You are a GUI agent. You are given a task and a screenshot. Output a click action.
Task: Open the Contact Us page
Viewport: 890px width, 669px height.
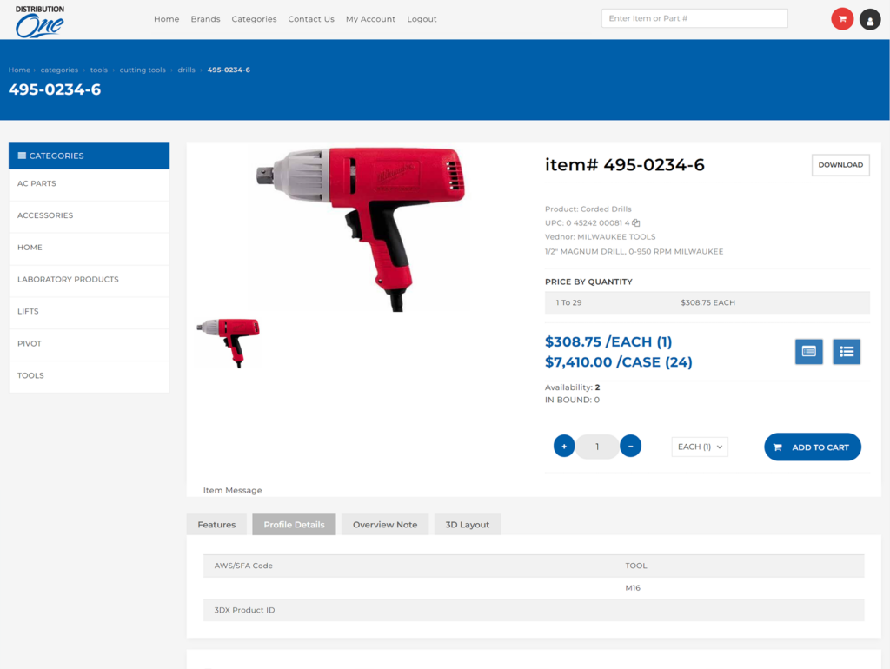click(x=311, y=19)
